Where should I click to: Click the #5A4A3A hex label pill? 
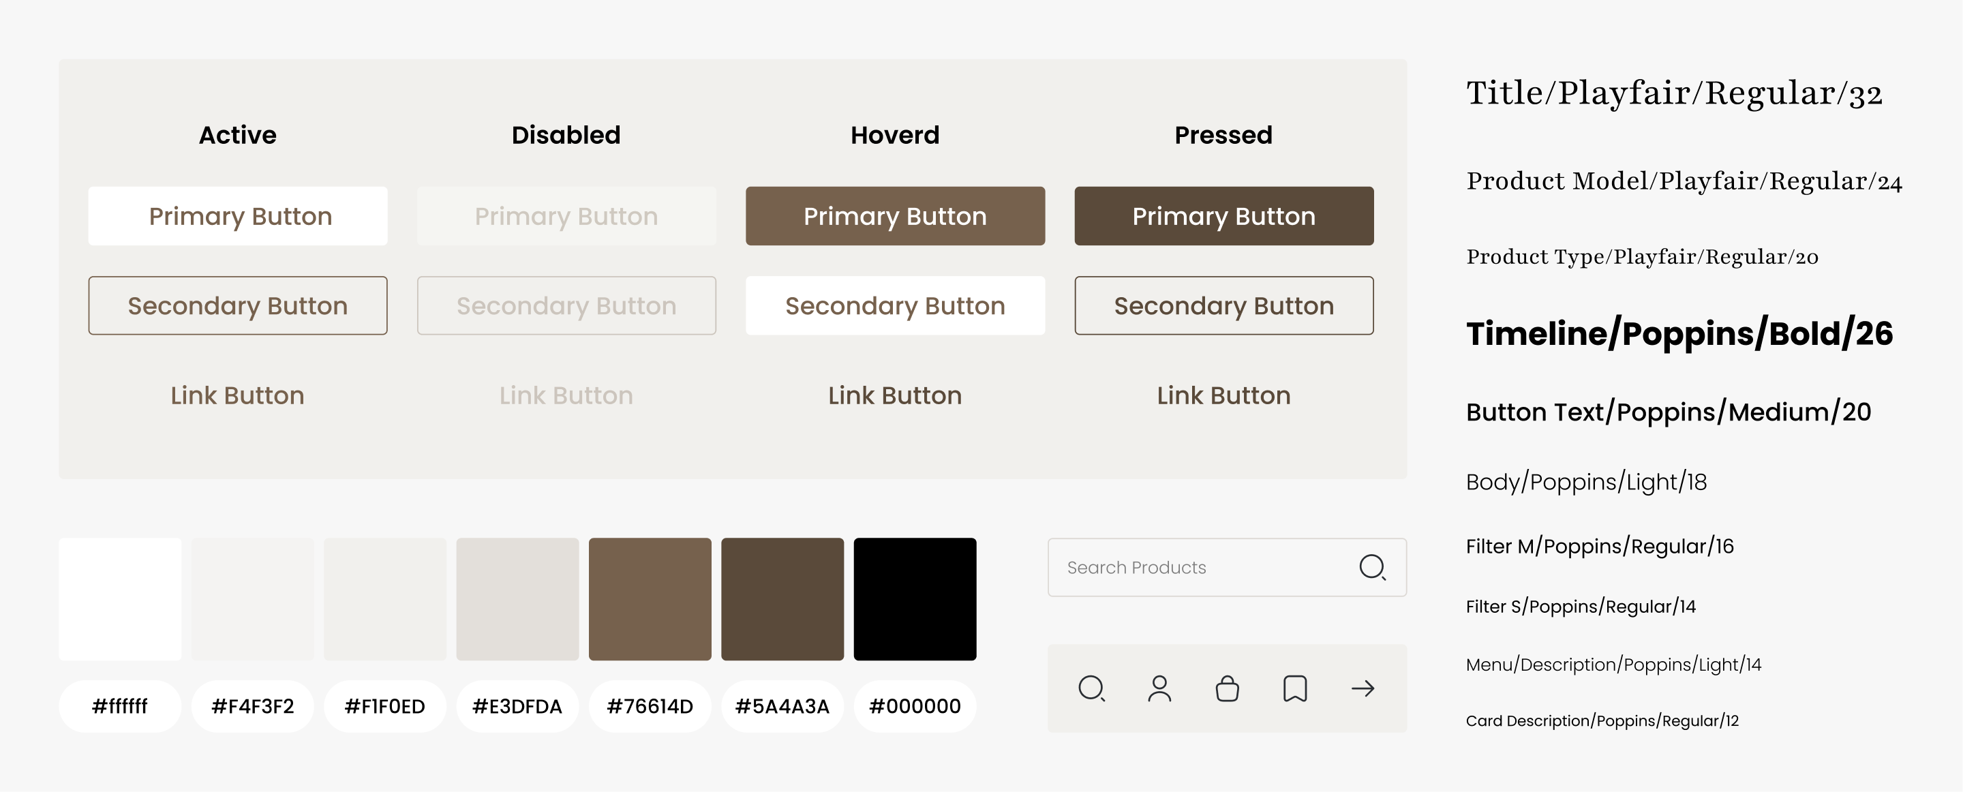coord(782,706)
